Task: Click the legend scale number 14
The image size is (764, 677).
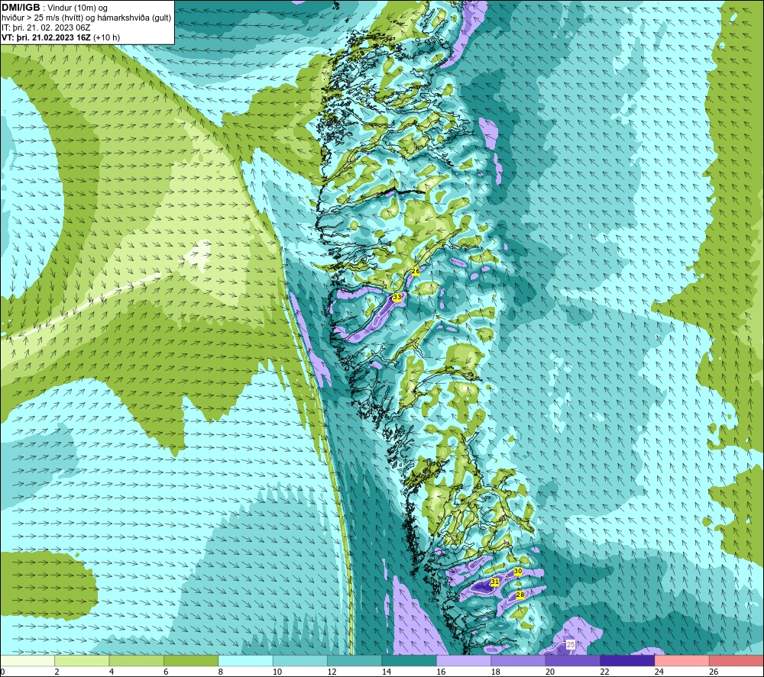Action: [x=387, y=672]
